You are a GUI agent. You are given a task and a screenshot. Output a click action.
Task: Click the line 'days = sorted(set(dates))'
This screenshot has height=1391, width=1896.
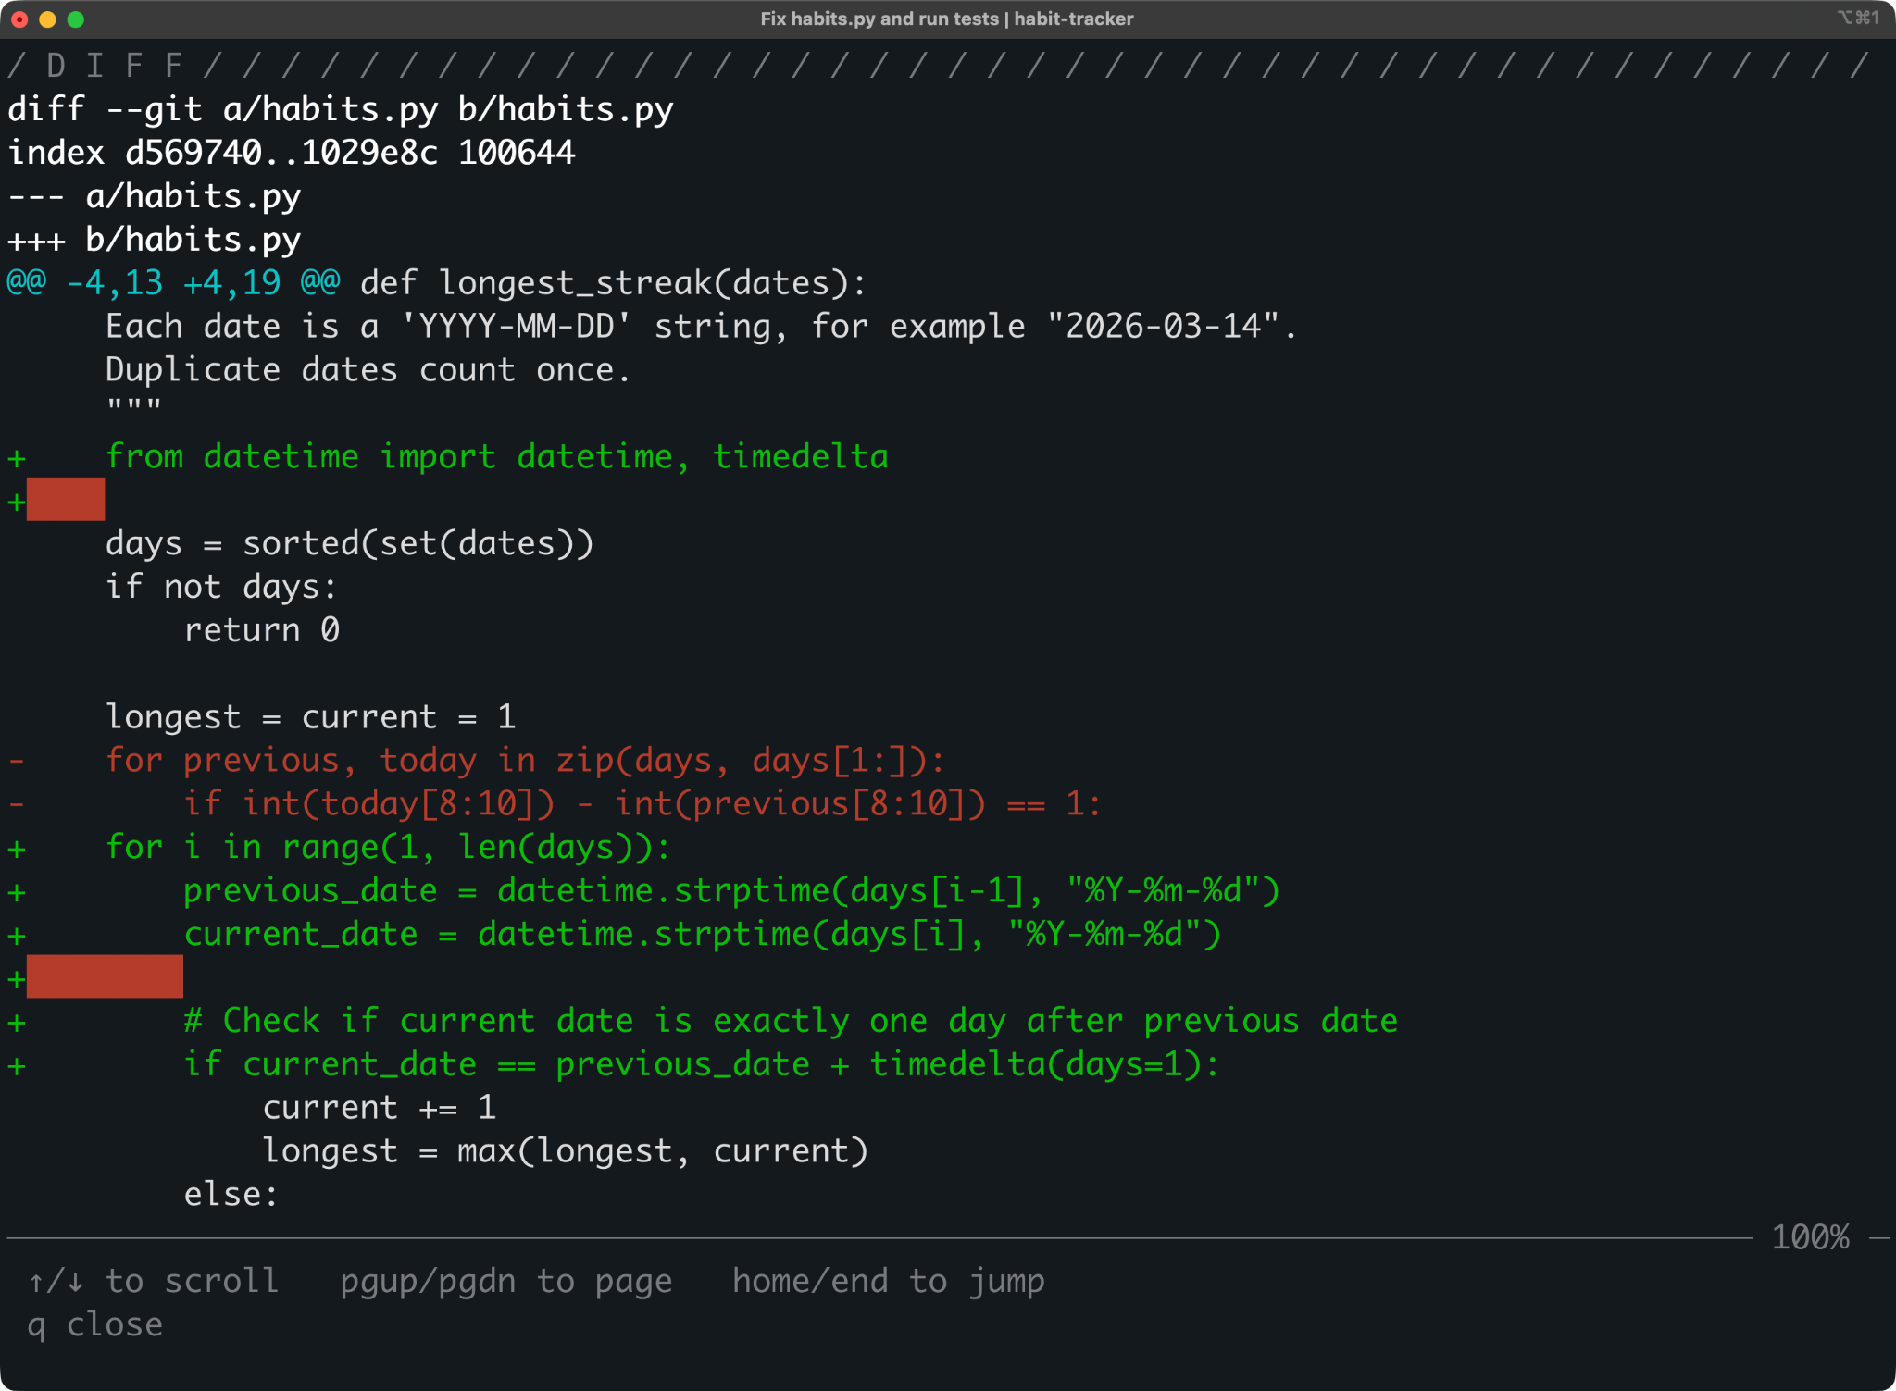pyautogui.click(x=349, y=543)
